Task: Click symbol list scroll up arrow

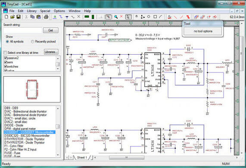Action: [x=58, y=109]
